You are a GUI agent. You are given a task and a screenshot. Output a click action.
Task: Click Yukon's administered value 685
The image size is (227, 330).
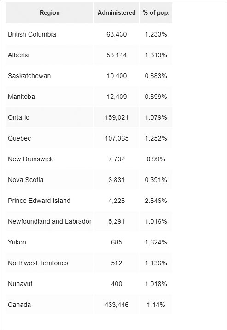pyautogui.click(x=116, y=242)
